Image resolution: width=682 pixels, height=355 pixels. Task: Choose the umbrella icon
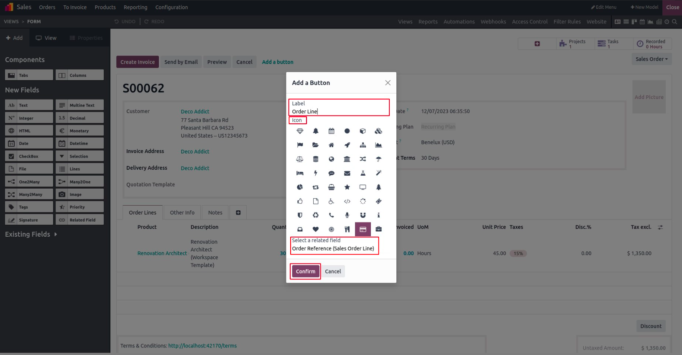[378, 159]
